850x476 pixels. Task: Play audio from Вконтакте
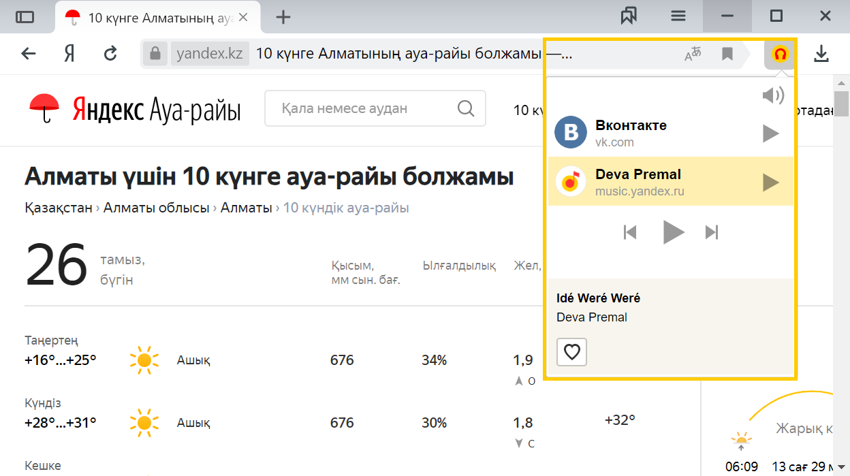pyautogui.click(x=770, y=133)
